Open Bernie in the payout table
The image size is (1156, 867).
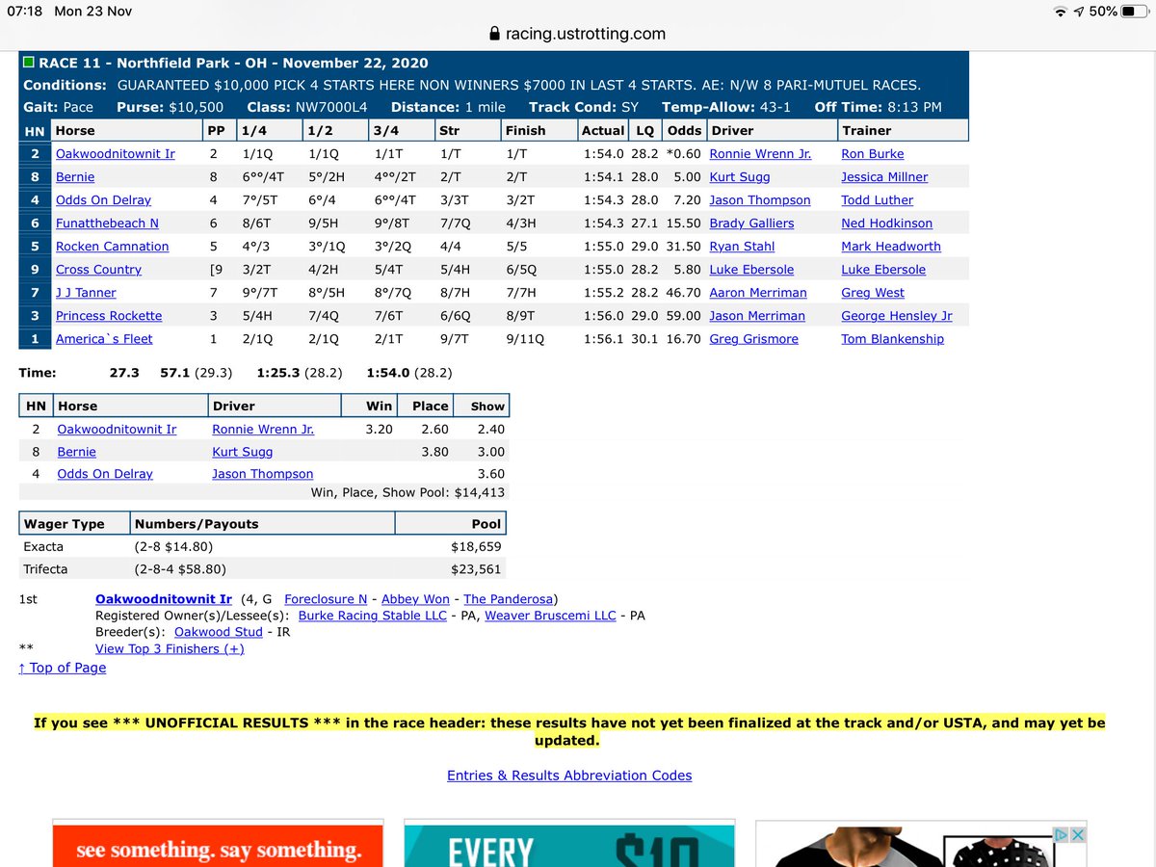77,452
